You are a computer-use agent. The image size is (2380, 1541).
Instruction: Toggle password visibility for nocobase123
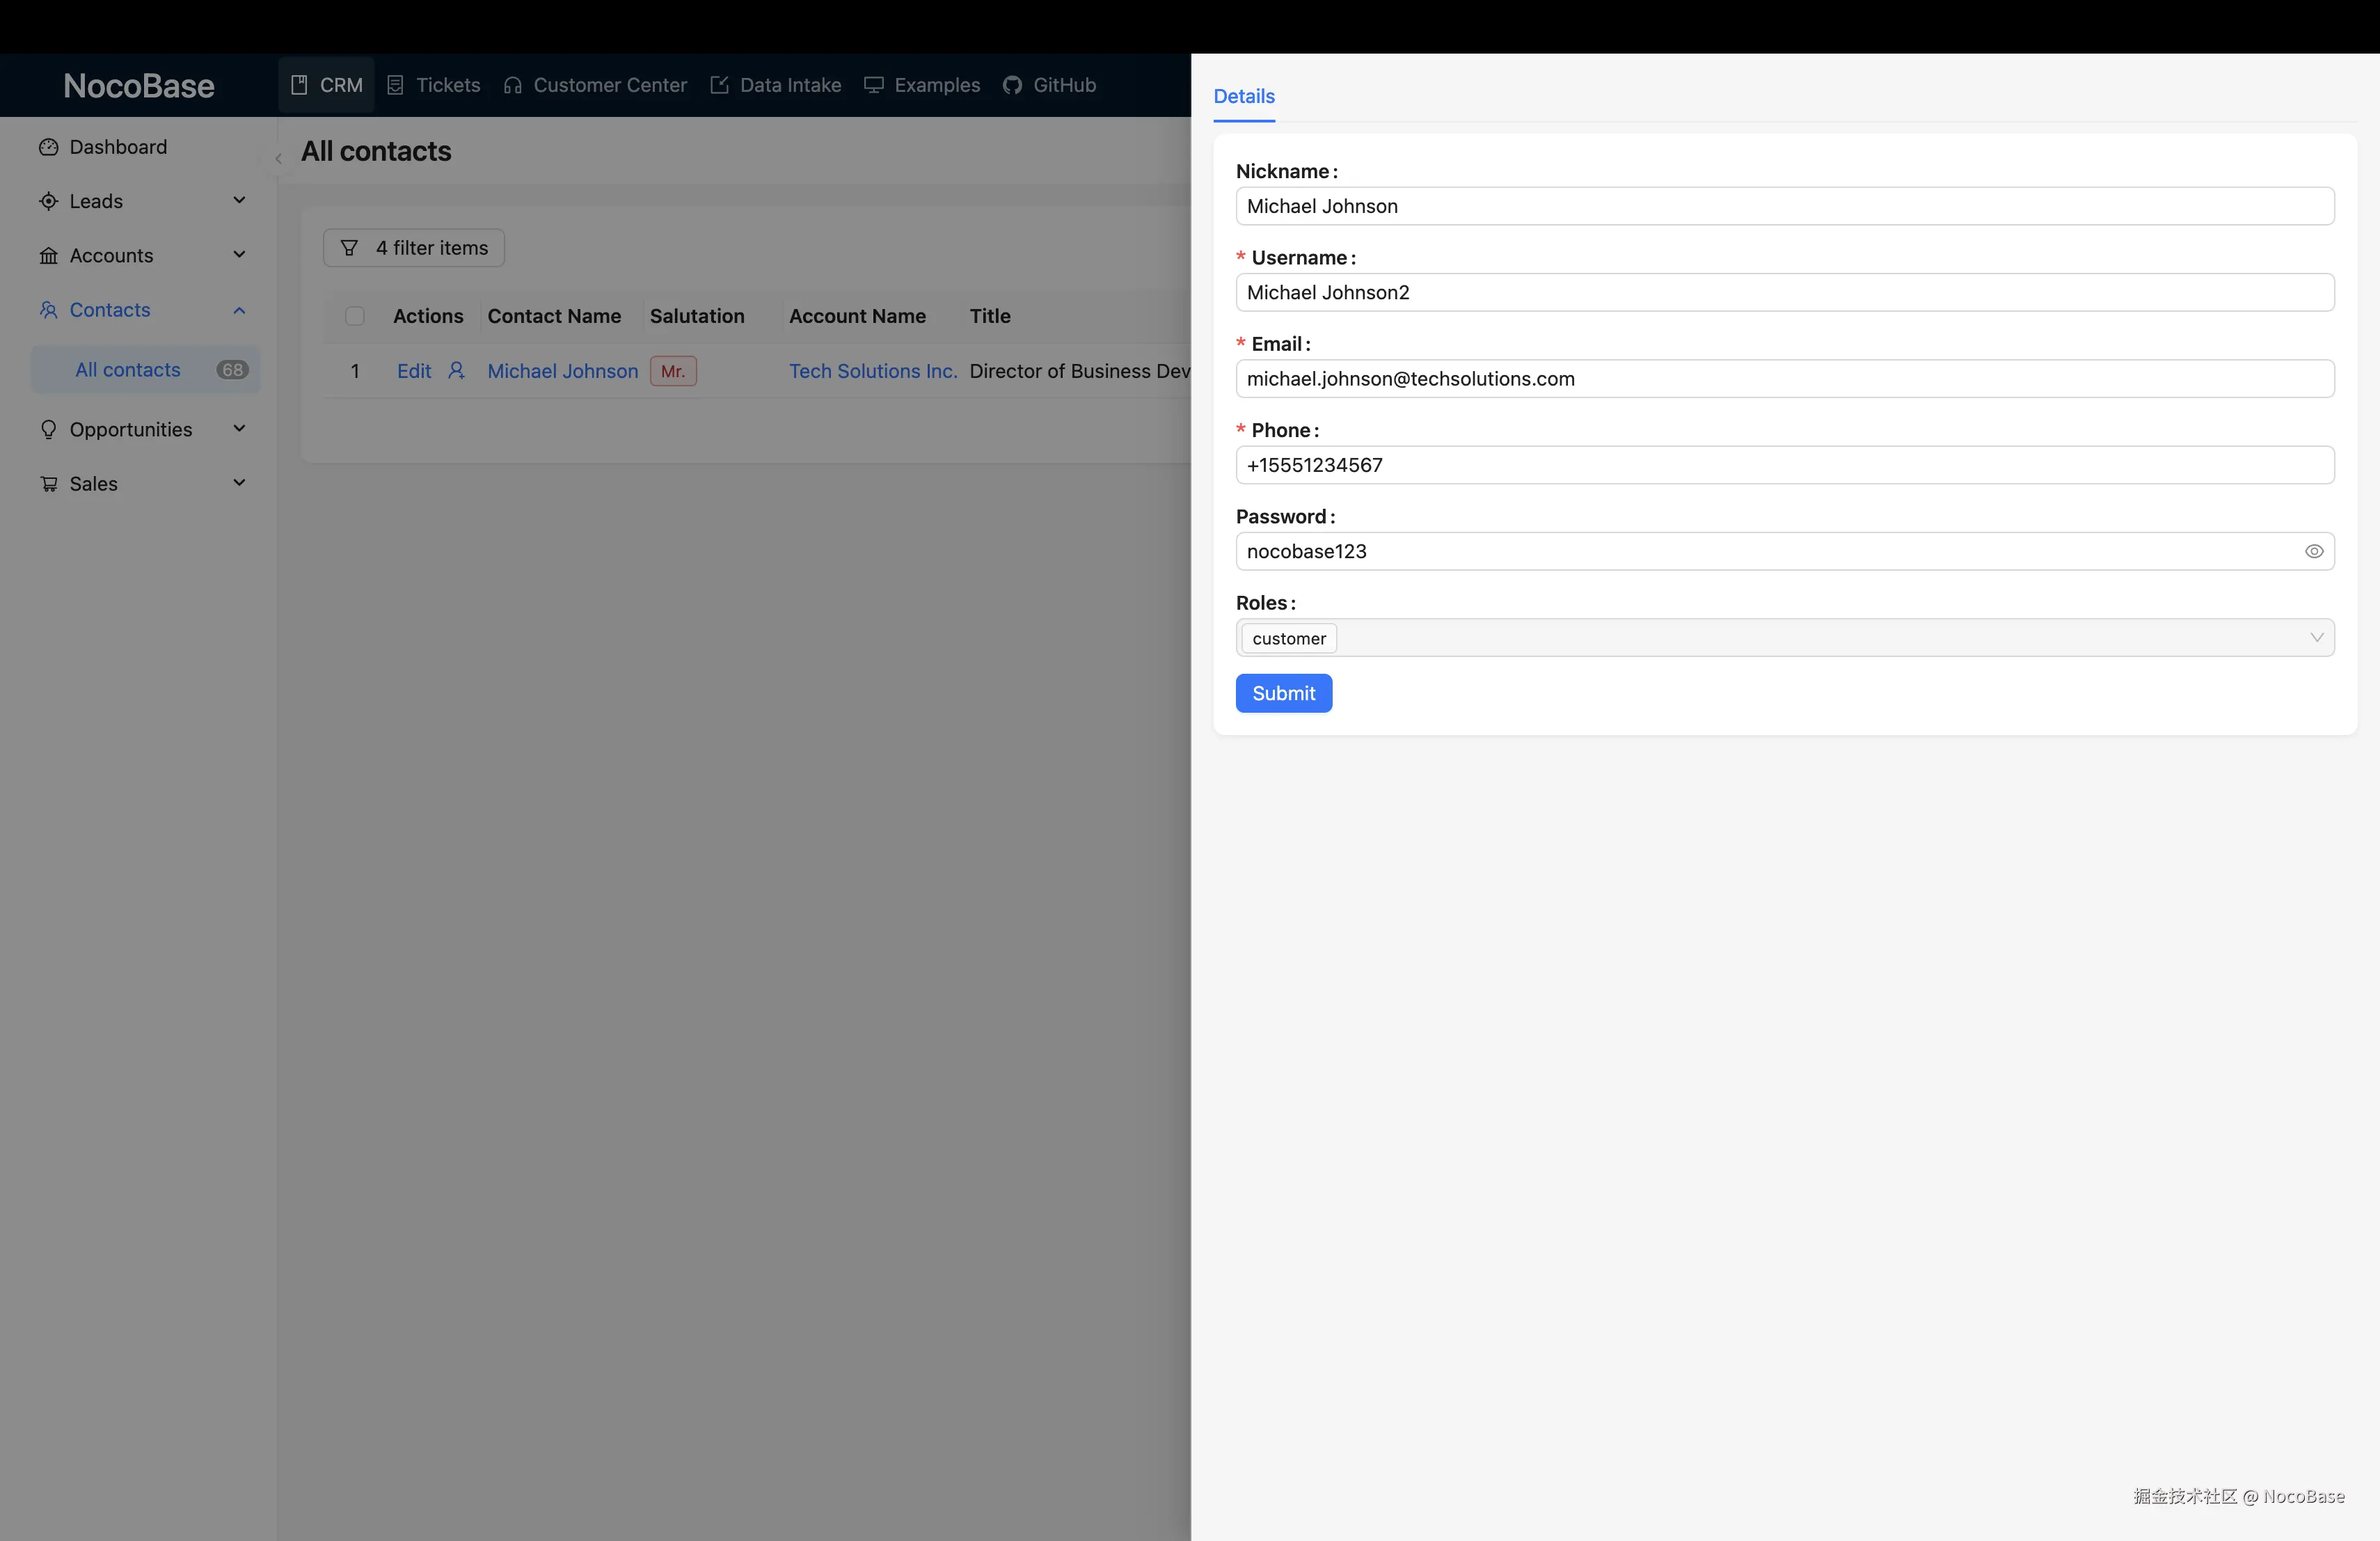coord(2315,551)
